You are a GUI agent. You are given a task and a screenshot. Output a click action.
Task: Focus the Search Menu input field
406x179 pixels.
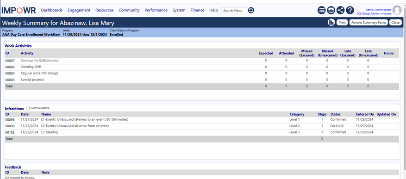(234, 11)
